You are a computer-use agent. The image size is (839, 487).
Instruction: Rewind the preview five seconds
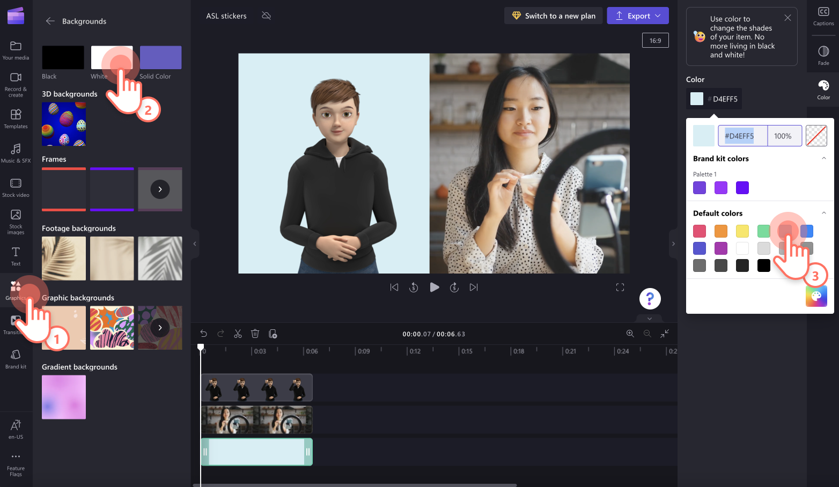[414, 287]
